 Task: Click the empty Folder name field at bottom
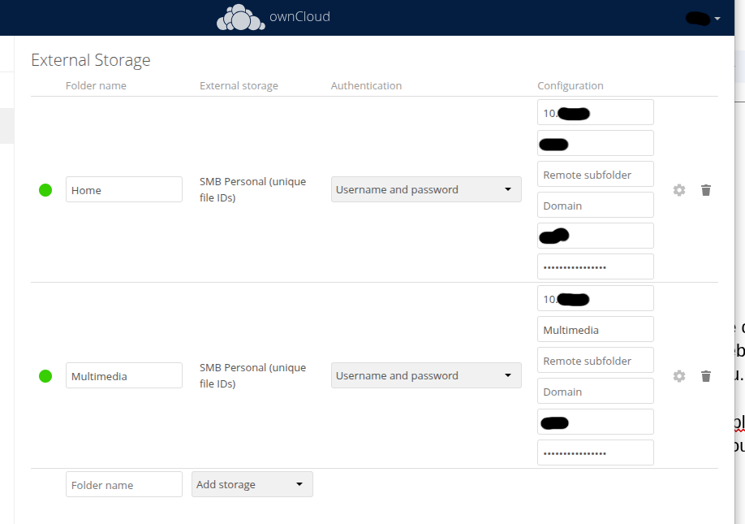(x=123, y=483)
